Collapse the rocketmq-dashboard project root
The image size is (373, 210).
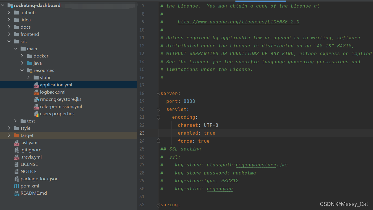[x=3, y=5]
